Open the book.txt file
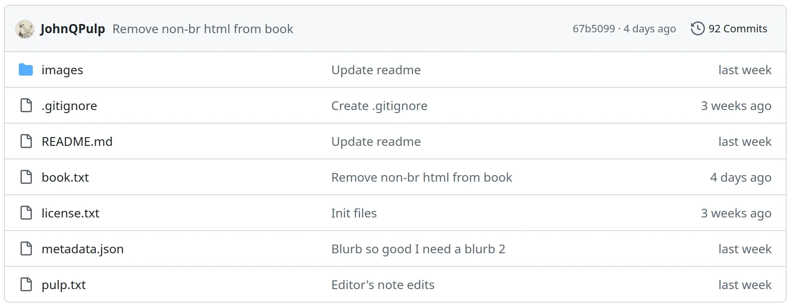 point(65,177)
